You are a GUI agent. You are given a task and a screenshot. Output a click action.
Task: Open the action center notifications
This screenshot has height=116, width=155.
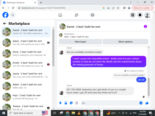[151, 113]
